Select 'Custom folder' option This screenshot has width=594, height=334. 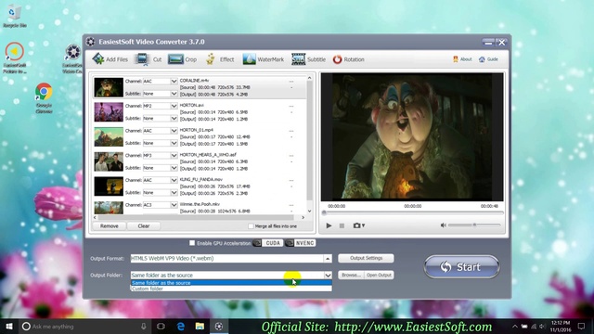point(231,289)
